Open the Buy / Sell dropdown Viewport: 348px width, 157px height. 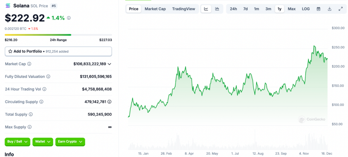17,142
